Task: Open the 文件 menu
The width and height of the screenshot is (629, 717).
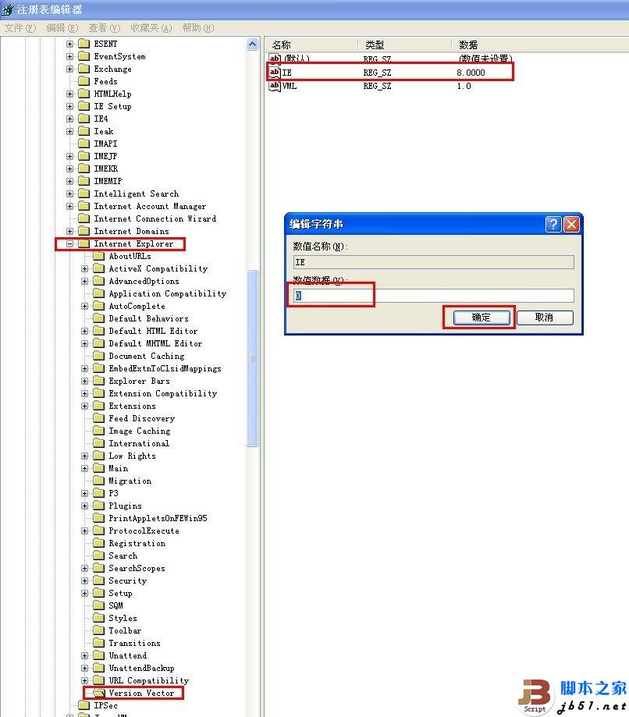Action: (x=20, y=27)
